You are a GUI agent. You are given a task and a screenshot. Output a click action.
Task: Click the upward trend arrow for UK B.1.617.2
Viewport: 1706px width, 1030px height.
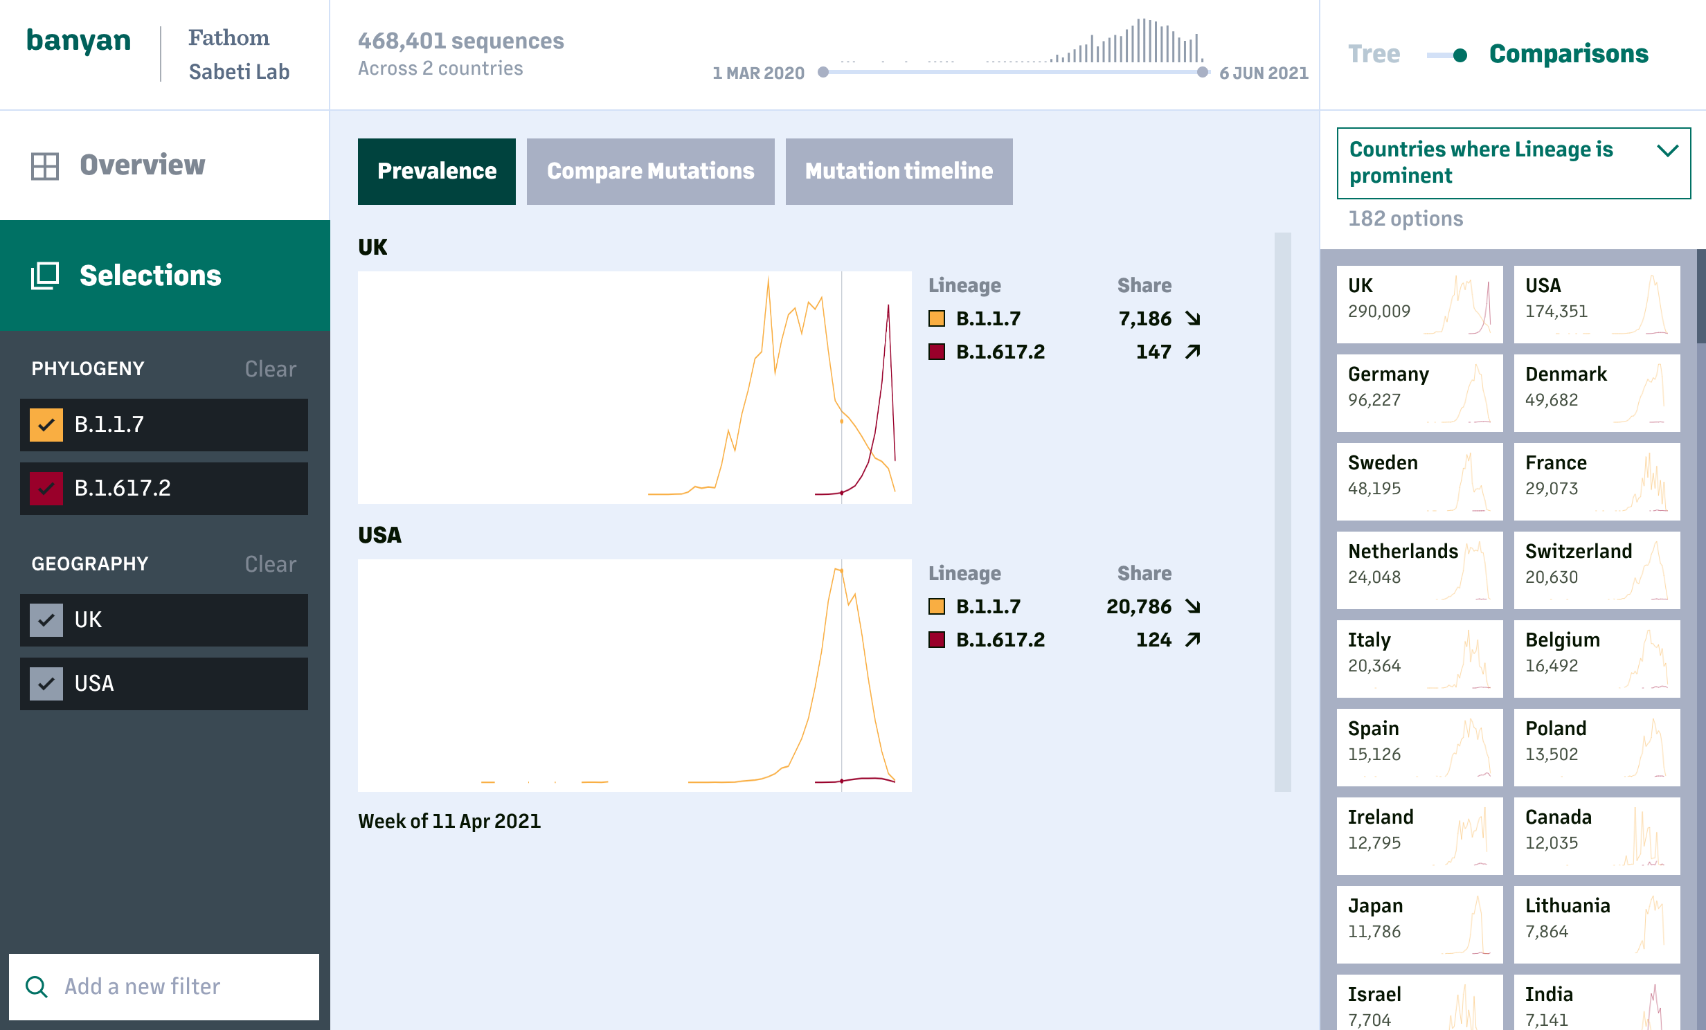pos(1192,352)
